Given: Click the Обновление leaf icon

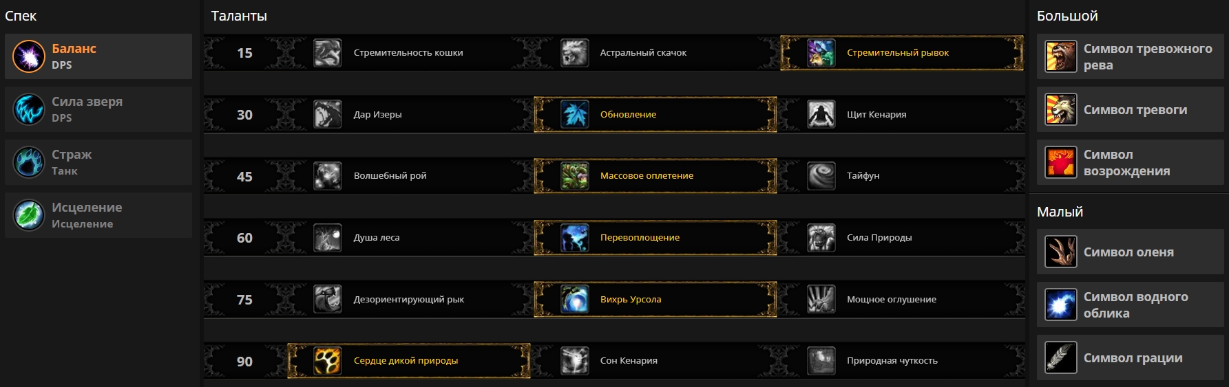Looking at the screenshot, I should (x=574, y=115).
